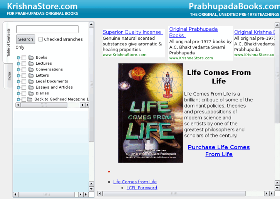Open the Life Comes from Life contents link

135,182
